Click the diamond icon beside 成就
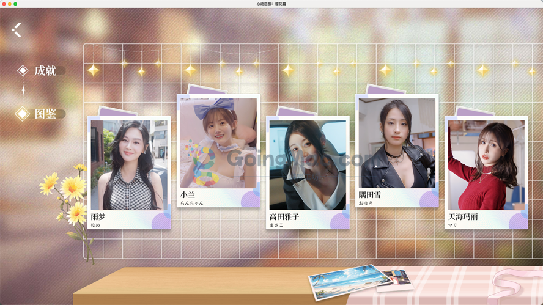The image size is (543, 305). point(23,71)
